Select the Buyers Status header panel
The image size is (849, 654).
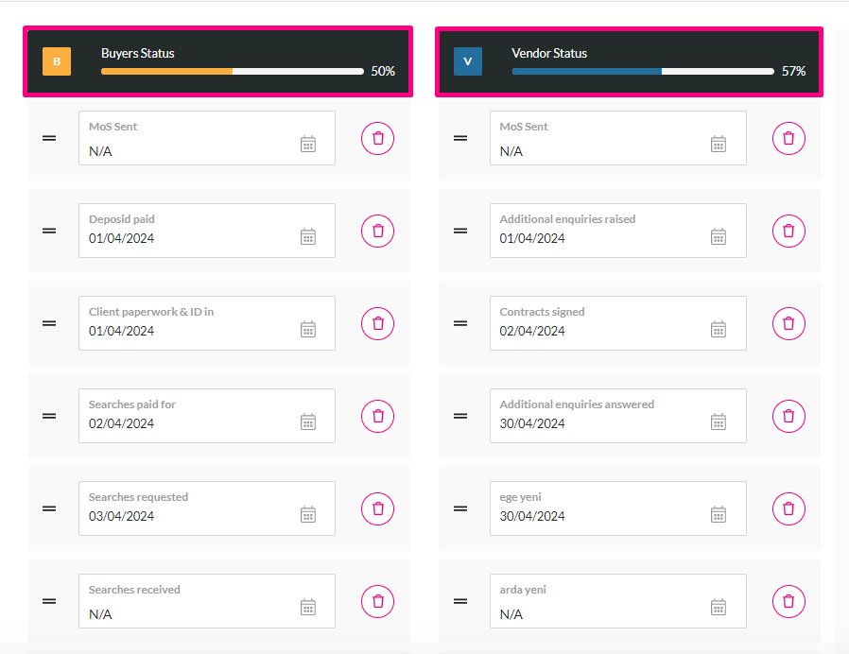218,61
